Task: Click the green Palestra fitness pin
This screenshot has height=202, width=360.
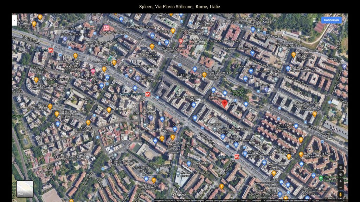Action: pos(321,178)
